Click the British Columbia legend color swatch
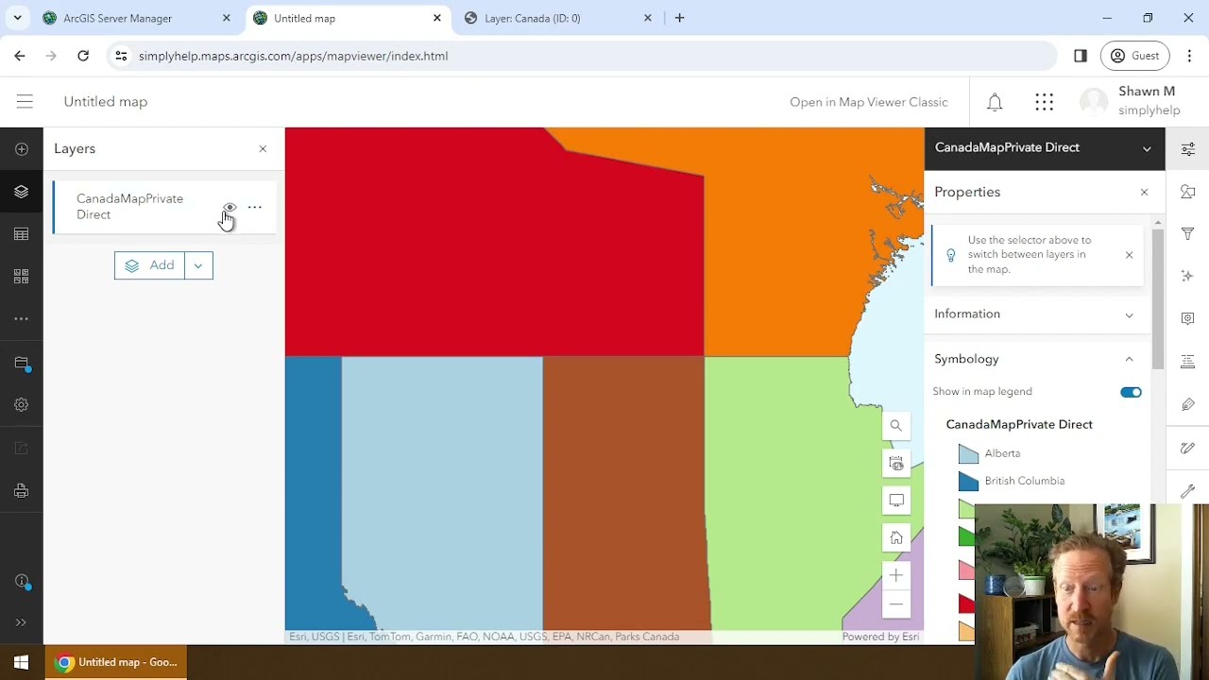The height and width of the screenshot is (680, 1209). coord(968,482)
